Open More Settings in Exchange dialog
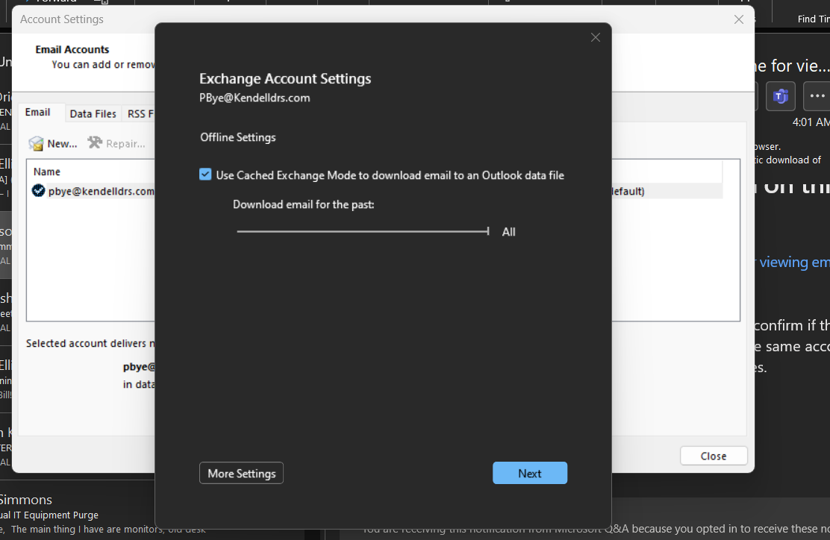Image resolution: width=830 pixels, height=540 pixels. tap(241, 473)
